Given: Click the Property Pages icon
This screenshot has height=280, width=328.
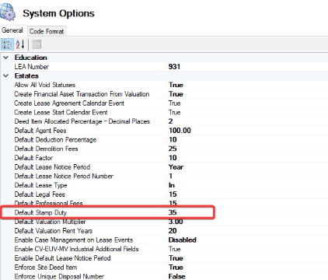Looking at the screenshot, I should (x=37, y=44).
